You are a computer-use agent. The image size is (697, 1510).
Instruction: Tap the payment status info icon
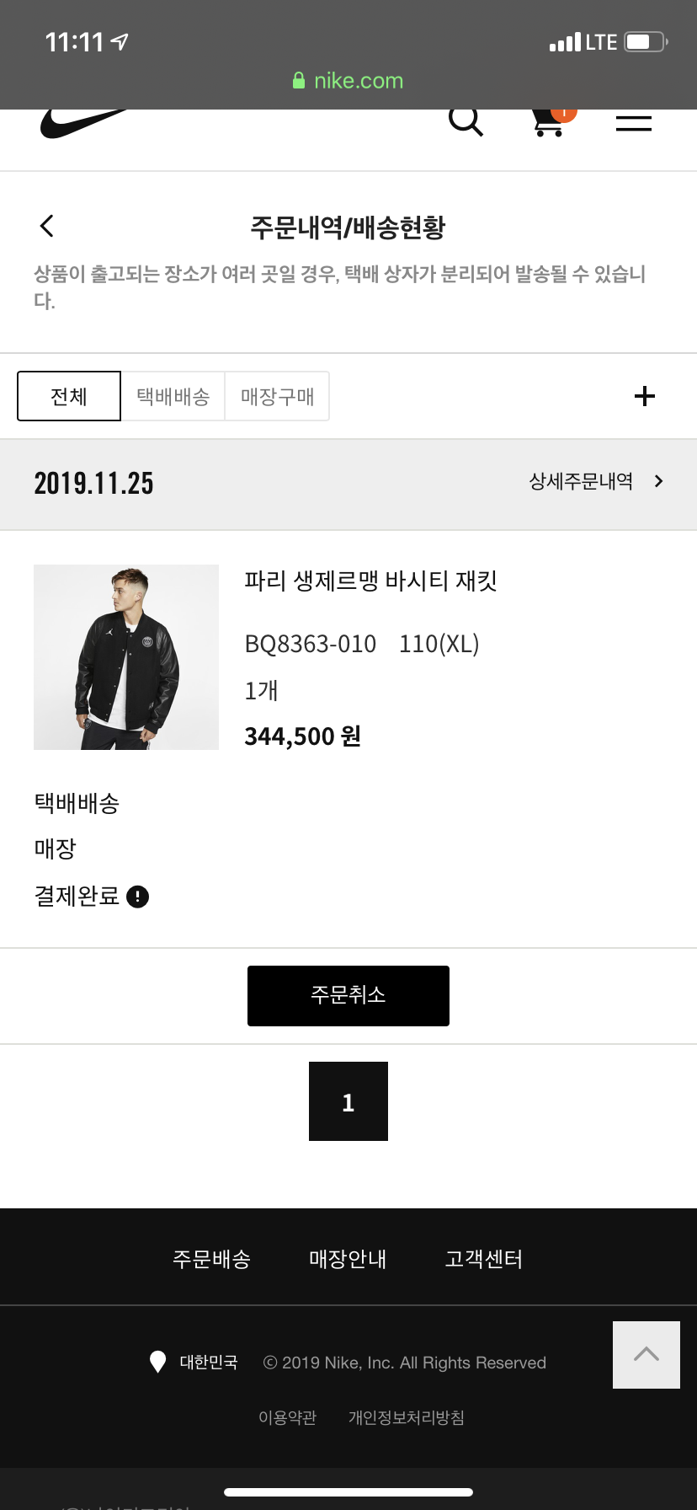(x=137, y=897)
